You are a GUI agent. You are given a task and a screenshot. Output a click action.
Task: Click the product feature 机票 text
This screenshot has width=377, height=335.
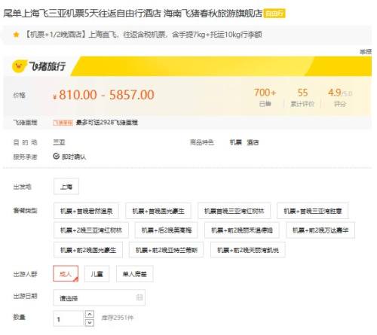point(236,142)
